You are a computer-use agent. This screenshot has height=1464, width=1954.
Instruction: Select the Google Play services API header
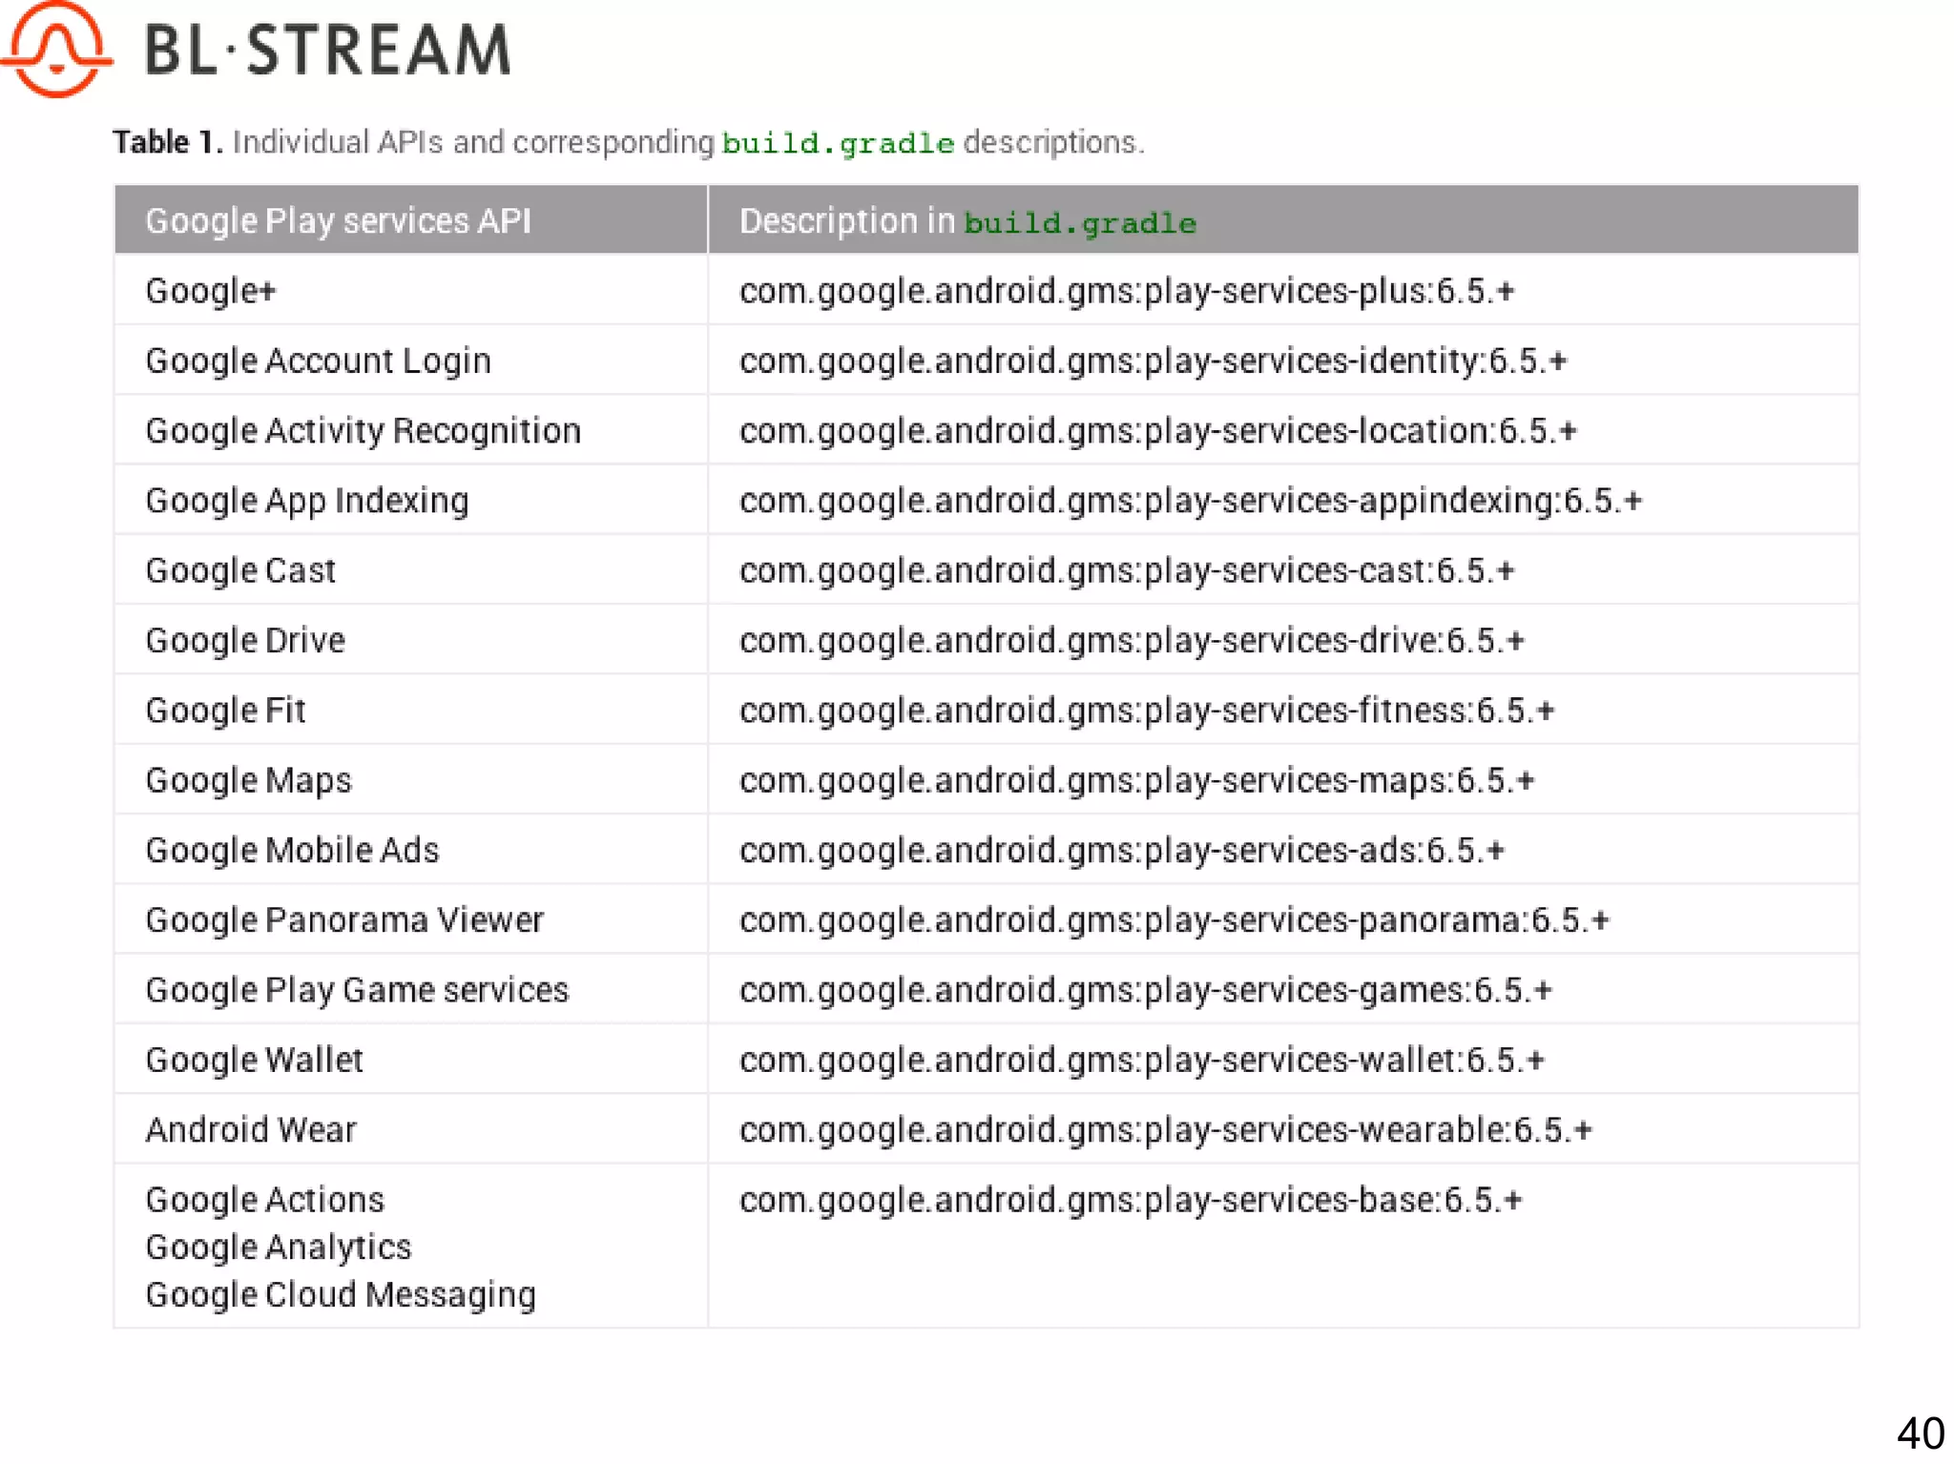tap(338, 220)
